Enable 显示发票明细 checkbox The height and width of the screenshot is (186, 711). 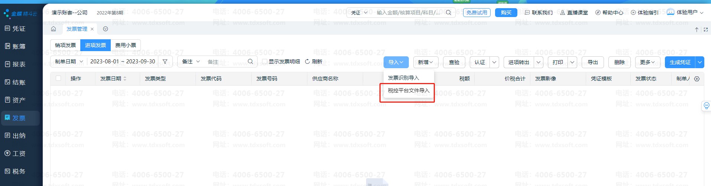pos(265,62)
